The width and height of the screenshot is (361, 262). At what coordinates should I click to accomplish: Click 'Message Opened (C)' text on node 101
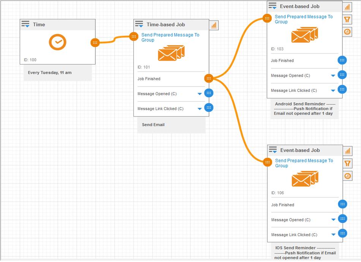[x=157, y=94]
